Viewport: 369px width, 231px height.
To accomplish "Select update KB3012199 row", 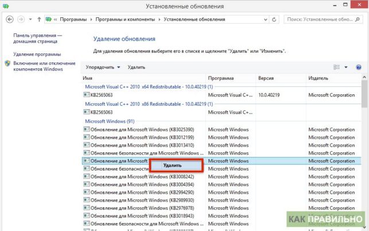I will tap(221, 137).
